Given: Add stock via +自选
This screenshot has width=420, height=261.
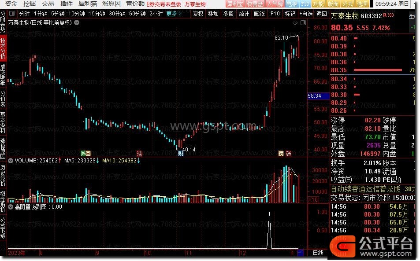Looking at the screenshot, I should click(x=306, y=14).
